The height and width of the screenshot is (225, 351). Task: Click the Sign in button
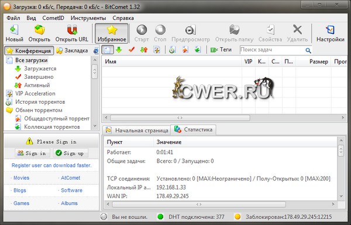tap(32, 153)
